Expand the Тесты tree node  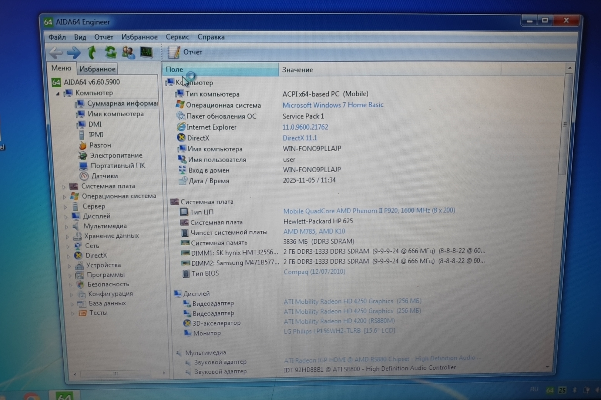click(73, 313)
